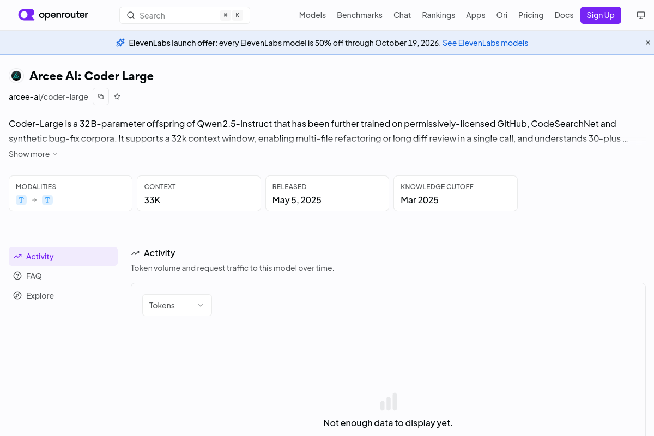Open the Apps navigation link
Viewport: 654px width, 436px height.
point(476,15)
